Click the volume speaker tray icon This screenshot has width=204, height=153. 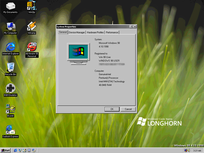click(189, 150)
